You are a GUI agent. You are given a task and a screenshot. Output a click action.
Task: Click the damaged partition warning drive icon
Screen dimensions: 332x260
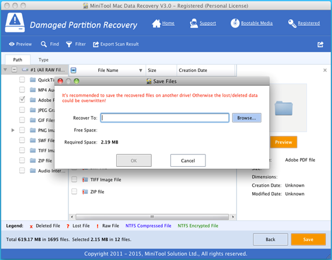coord(14,22)
